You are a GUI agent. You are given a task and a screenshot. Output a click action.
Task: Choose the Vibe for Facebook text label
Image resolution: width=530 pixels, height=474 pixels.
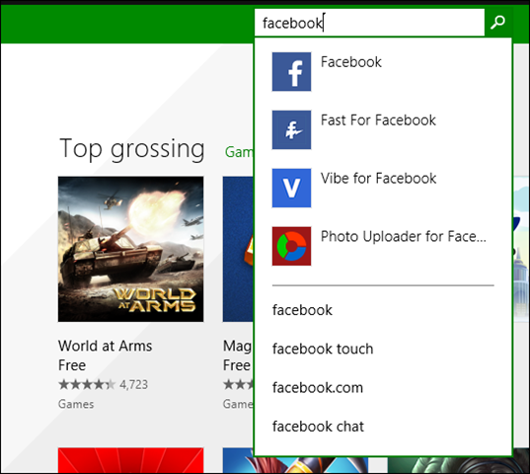pos(378,179)
